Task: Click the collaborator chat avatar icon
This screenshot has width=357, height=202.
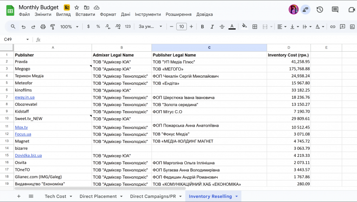Action: pyautogui.click(x=305, y=9)
